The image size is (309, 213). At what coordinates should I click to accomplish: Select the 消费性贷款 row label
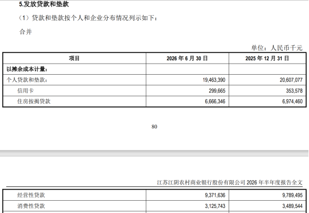point(31,206)
